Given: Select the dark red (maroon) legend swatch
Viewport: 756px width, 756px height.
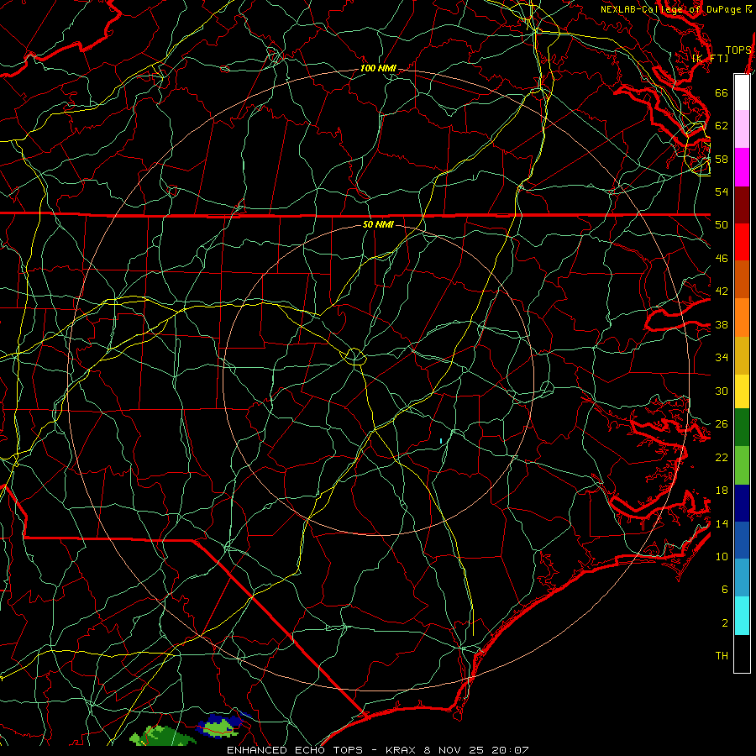Looking at the screenshot, I should 742,205.
